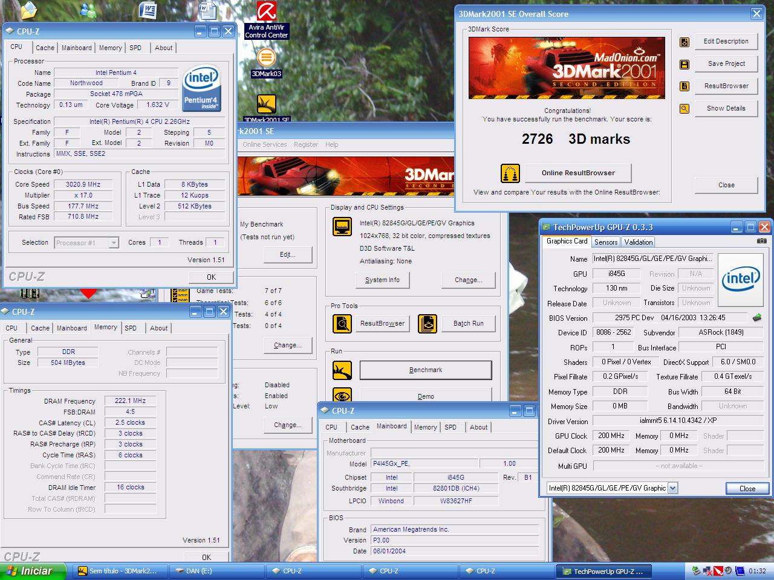Open the Help menu in 3DMark2001 SE
The height and width of the screenshot is (580, 774).
332,144
